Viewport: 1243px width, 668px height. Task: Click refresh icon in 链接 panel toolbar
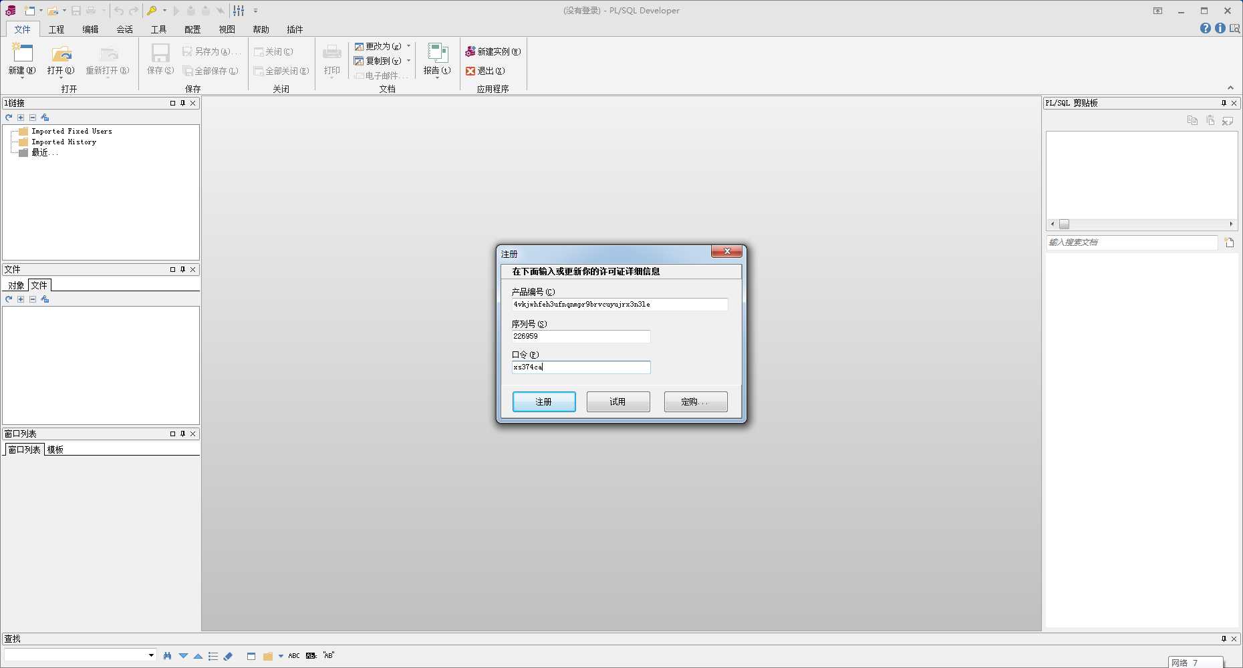(x=9, y=118)
